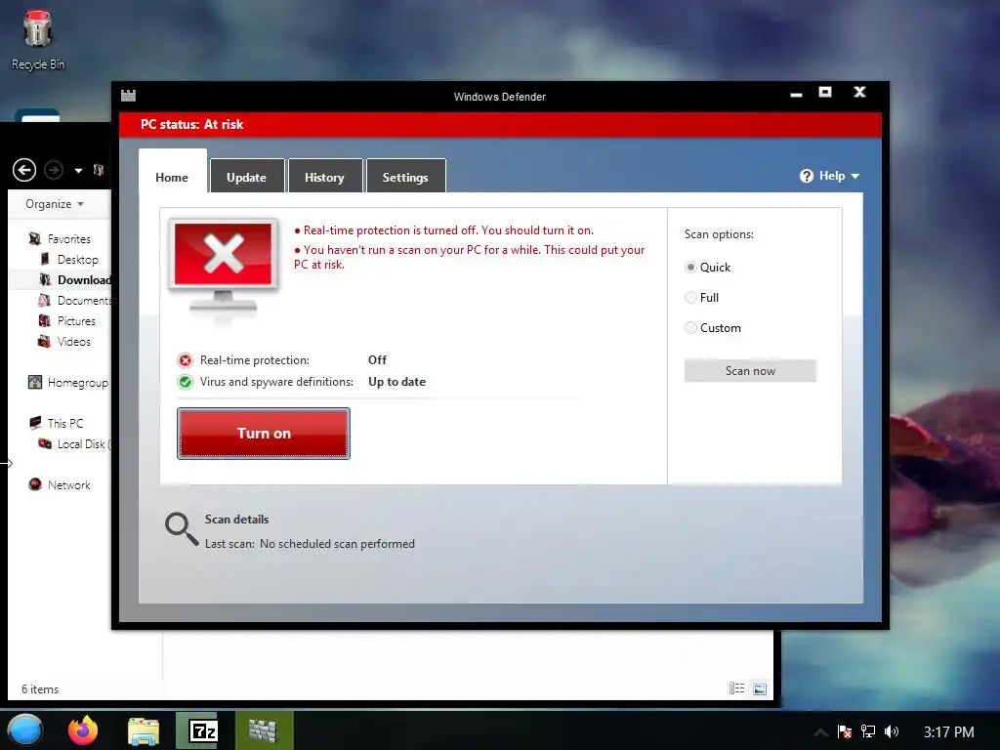Screen dimensions: 1000x750
Task: Select Desktop in Explorer navigation pane
Action: 69,260
